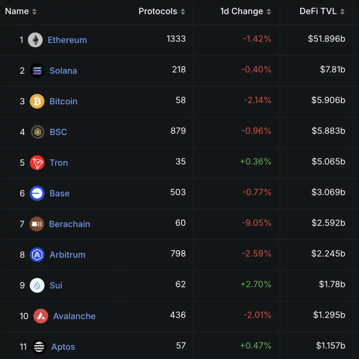Screen dimensions: 359x359
Task: Click the Sui droplet logo icon
Action: coord(37,285)
